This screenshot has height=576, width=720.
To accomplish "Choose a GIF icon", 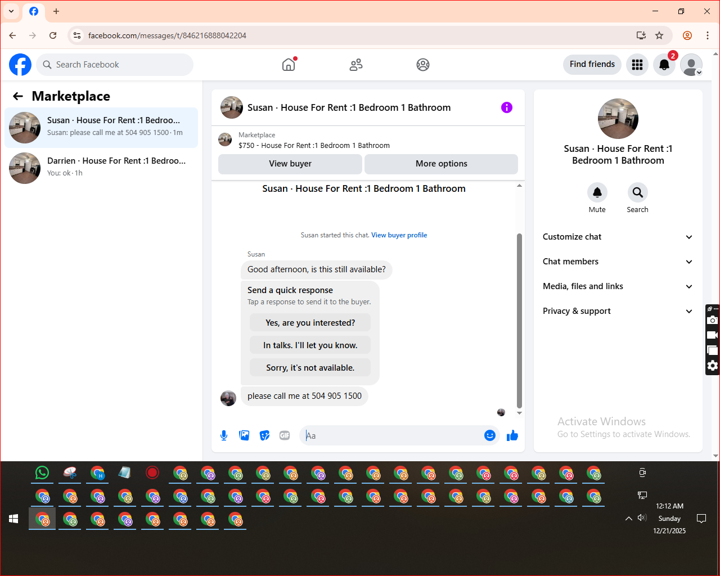I will 285,435.
